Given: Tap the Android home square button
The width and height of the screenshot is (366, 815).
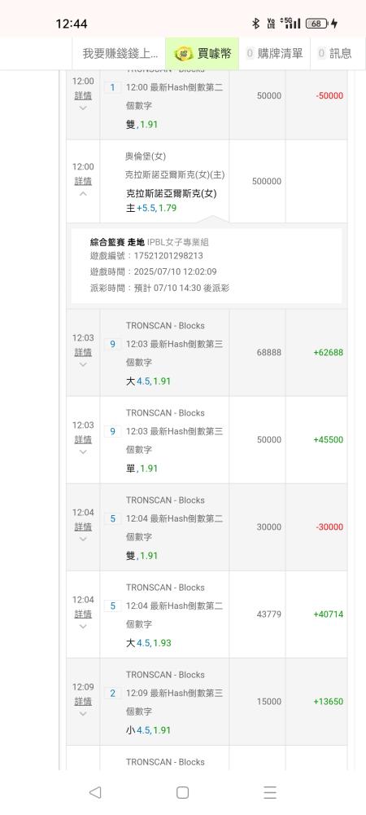Looking at the screenshot, I should [182, 792].
